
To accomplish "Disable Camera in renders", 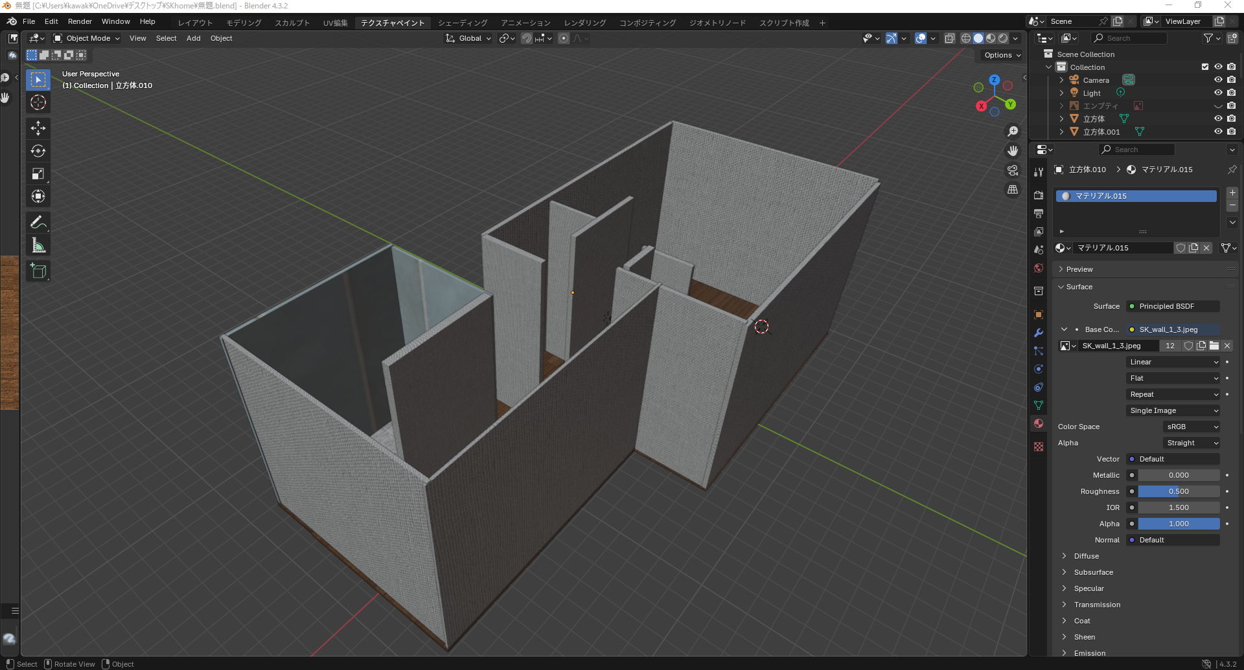I will click(1232, 80).
